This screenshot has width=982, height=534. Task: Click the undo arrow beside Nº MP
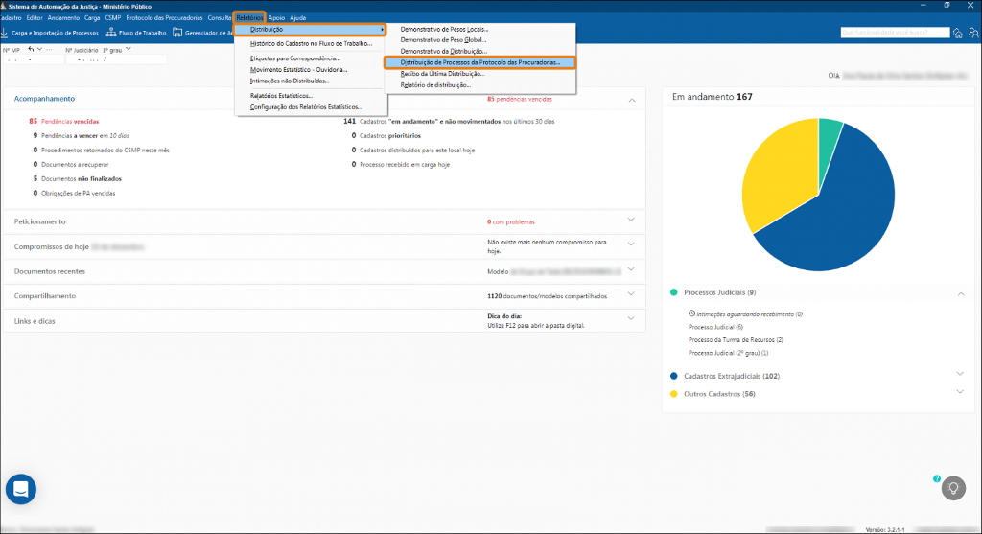tap(31, 49)
